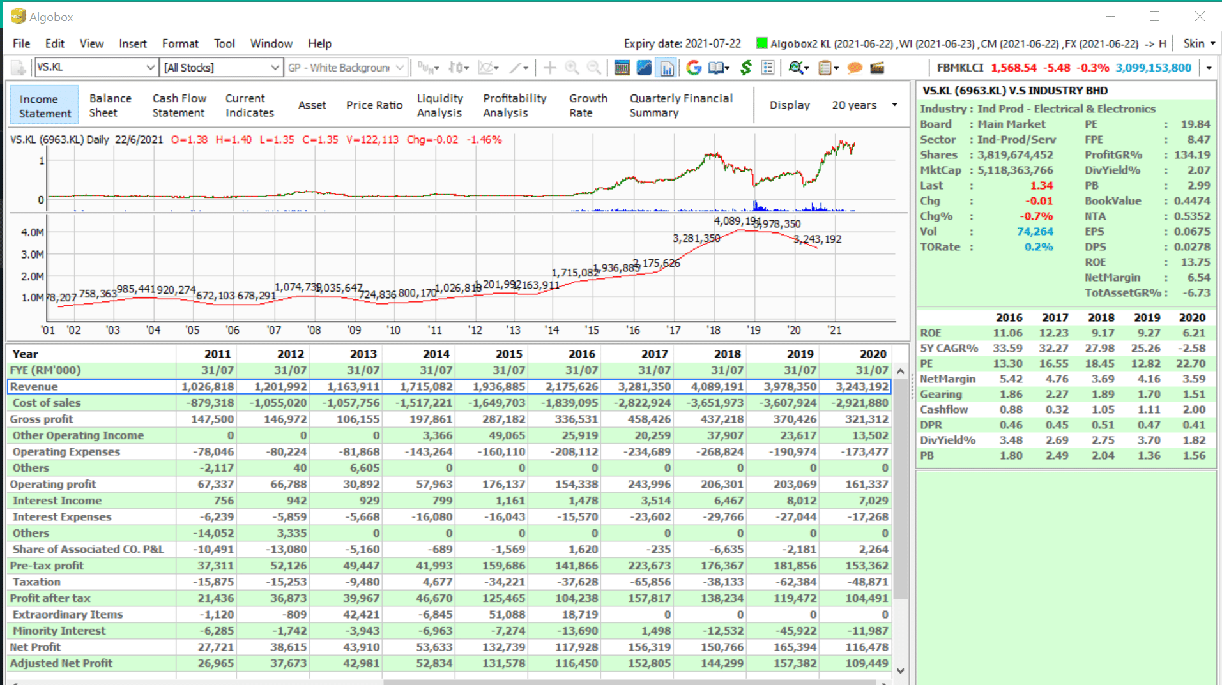Open Liquidity Analysis tab
The image size is (1222, 685).
[440, 105]
